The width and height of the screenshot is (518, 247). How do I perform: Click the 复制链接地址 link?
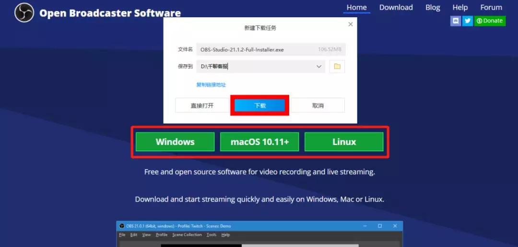point(211,85)
